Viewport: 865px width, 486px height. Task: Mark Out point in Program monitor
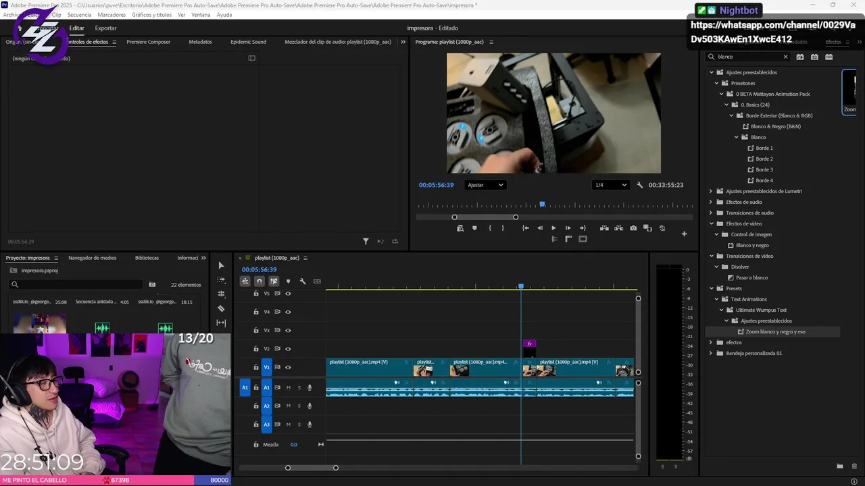click(503, 228)
